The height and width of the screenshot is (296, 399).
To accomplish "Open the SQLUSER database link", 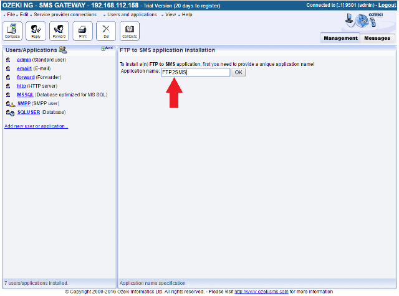I will click(x=29, y=112).
